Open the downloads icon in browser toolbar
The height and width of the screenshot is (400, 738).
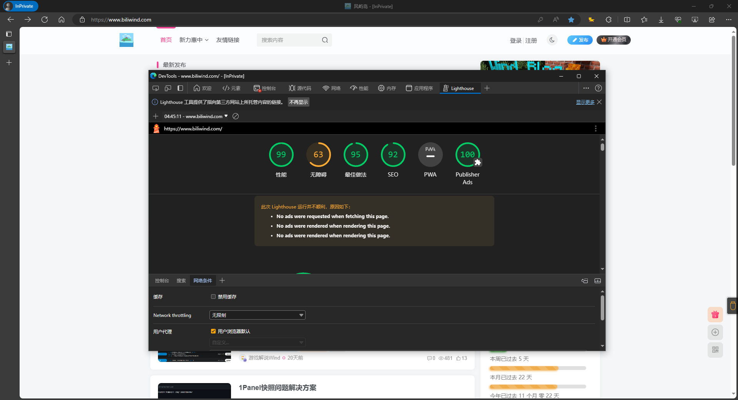(661, 20)
